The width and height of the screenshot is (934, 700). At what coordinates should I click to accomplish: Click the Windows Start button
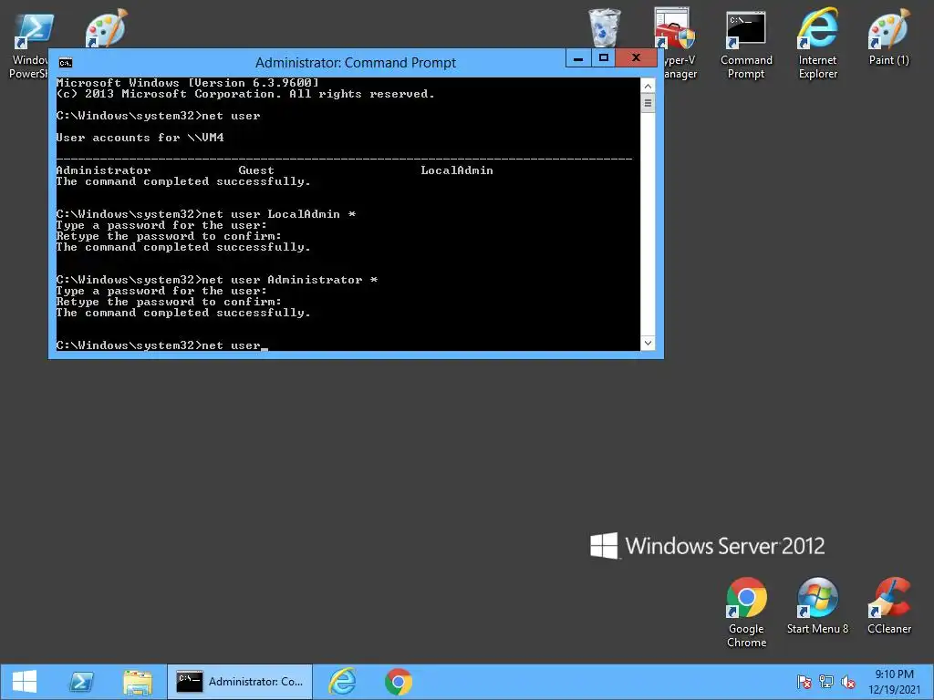[x=25, y=682]
